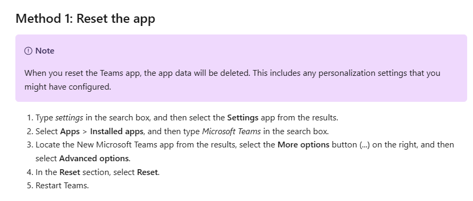Click first bold 'Reset' in step 4

click(69, 172)
